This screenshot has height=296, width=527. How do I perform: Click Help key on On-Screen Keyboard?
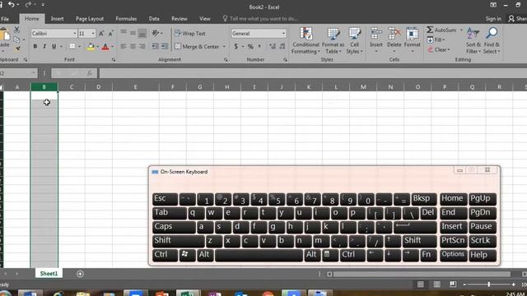(483, 255)
